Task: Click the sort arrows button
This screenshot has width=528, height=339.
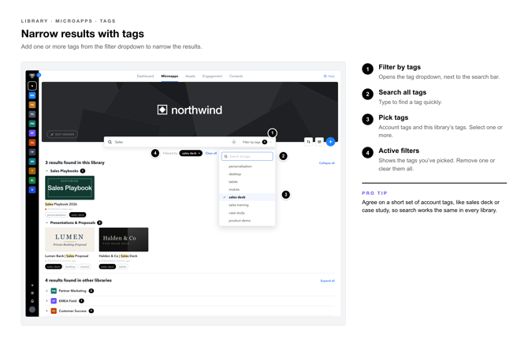Action: tap(308, 142)
